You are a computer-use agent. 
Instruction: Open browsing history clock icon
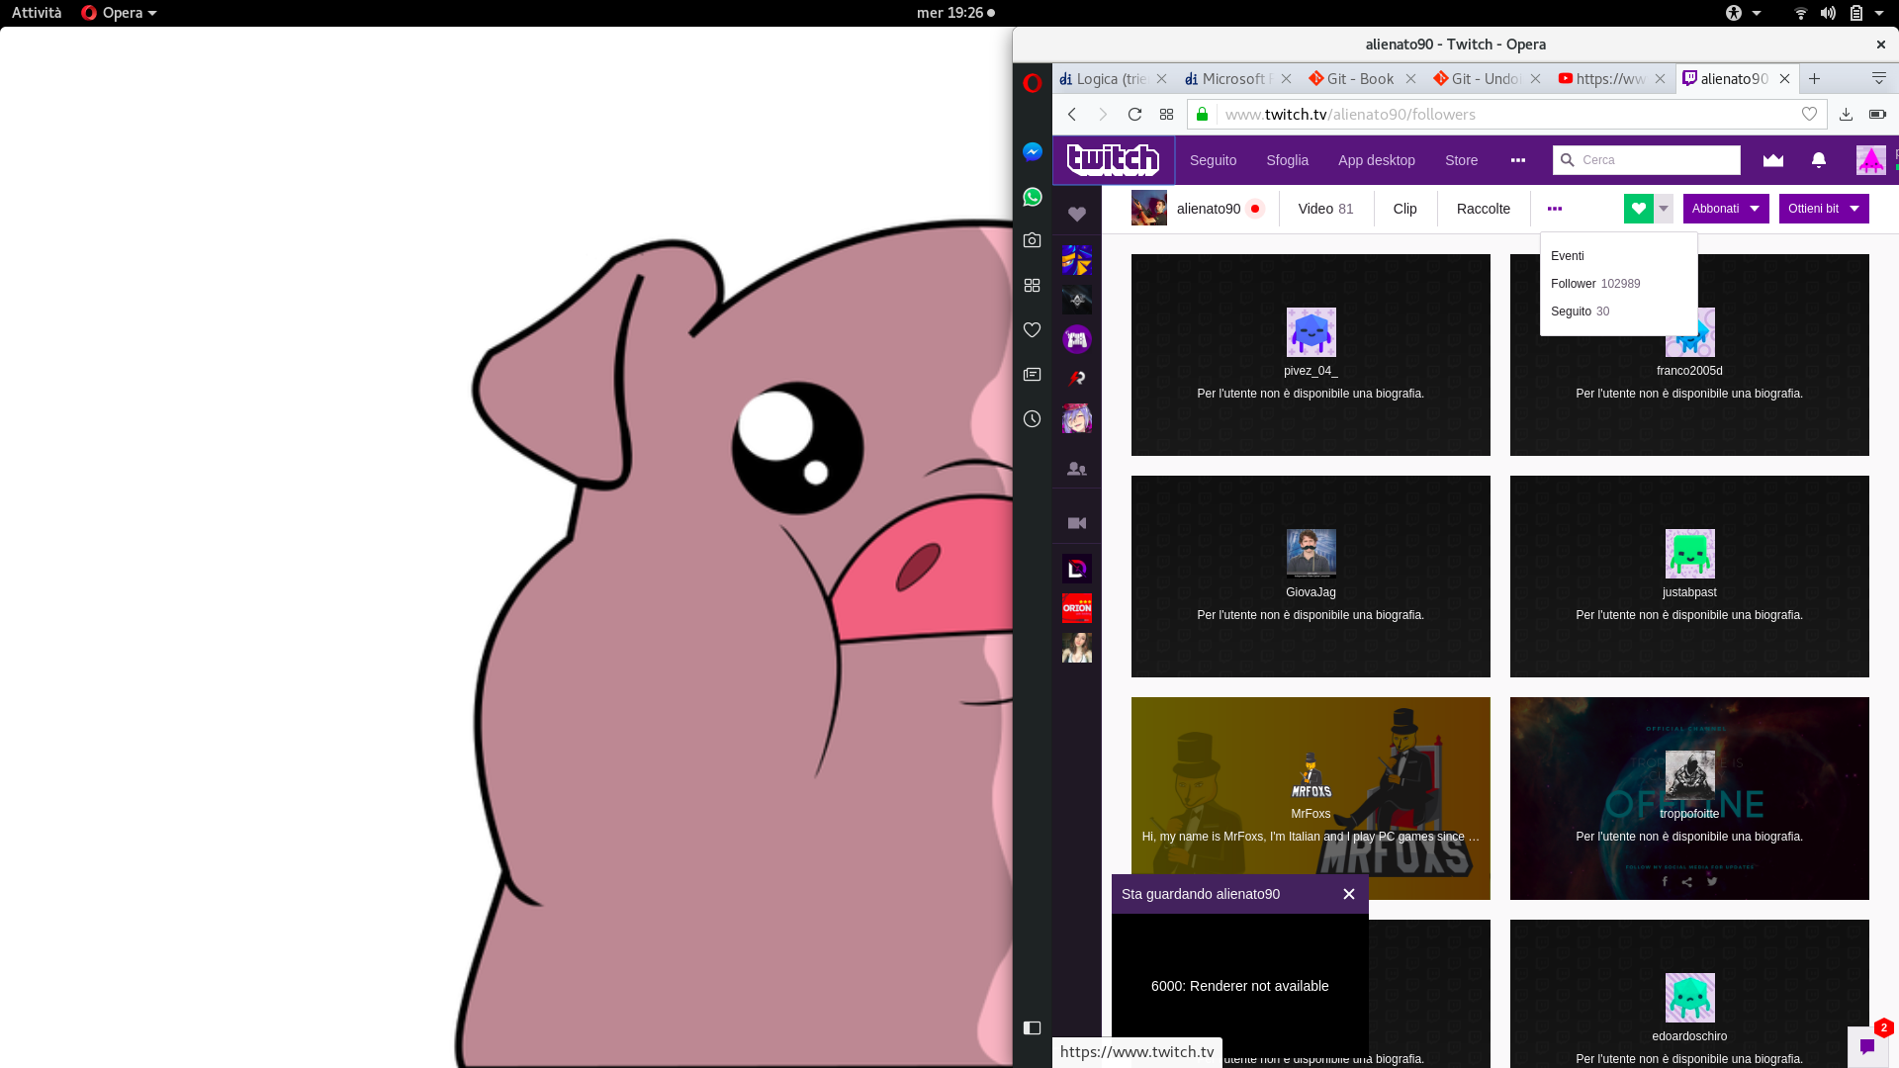point(1032,418)
